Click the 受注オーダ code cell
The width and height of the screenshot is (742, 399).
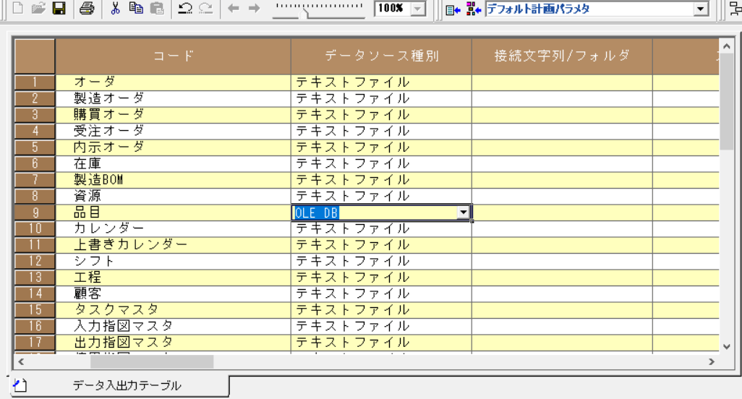(x=173, y=131)
